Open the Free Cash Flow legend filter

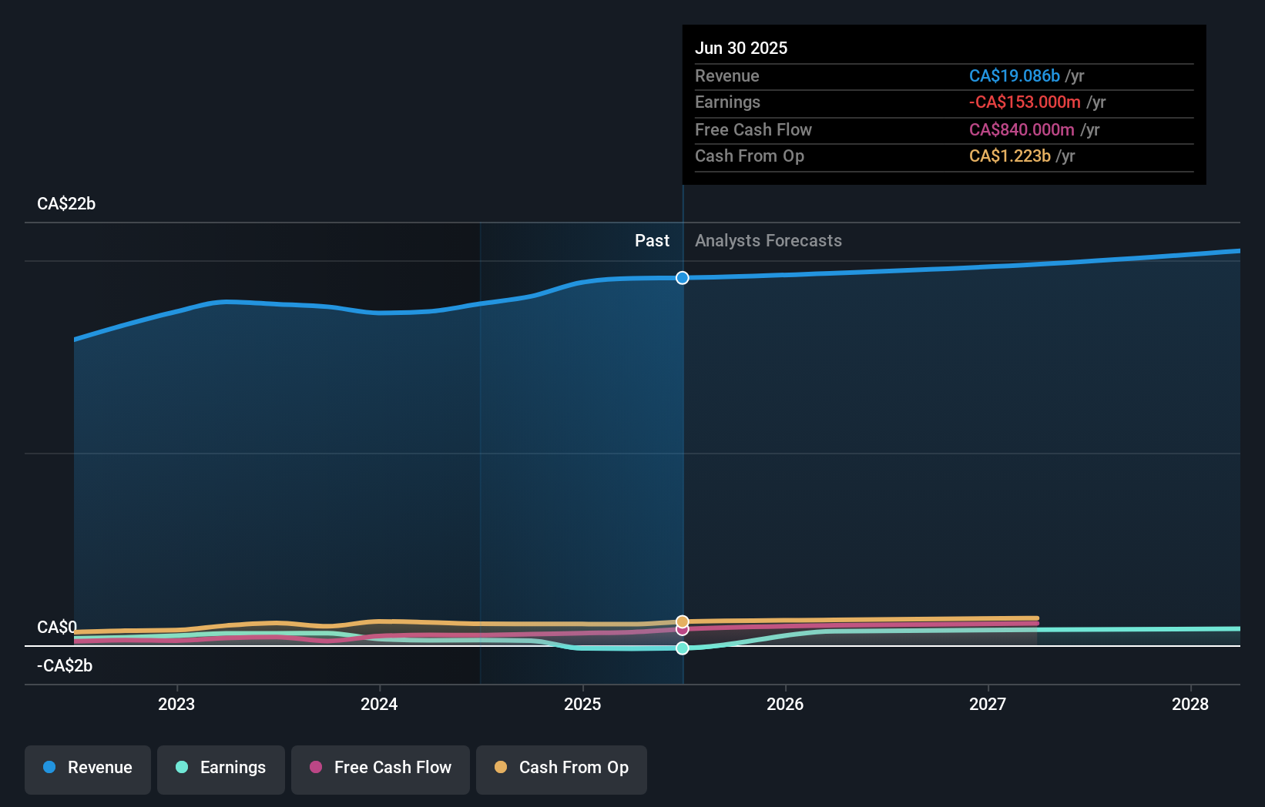pos(381,768)
